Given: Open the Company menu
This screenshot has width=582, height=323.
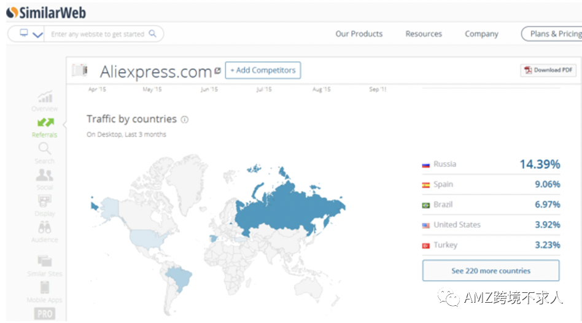Looking at the screenshot, I should pos(481,34).
